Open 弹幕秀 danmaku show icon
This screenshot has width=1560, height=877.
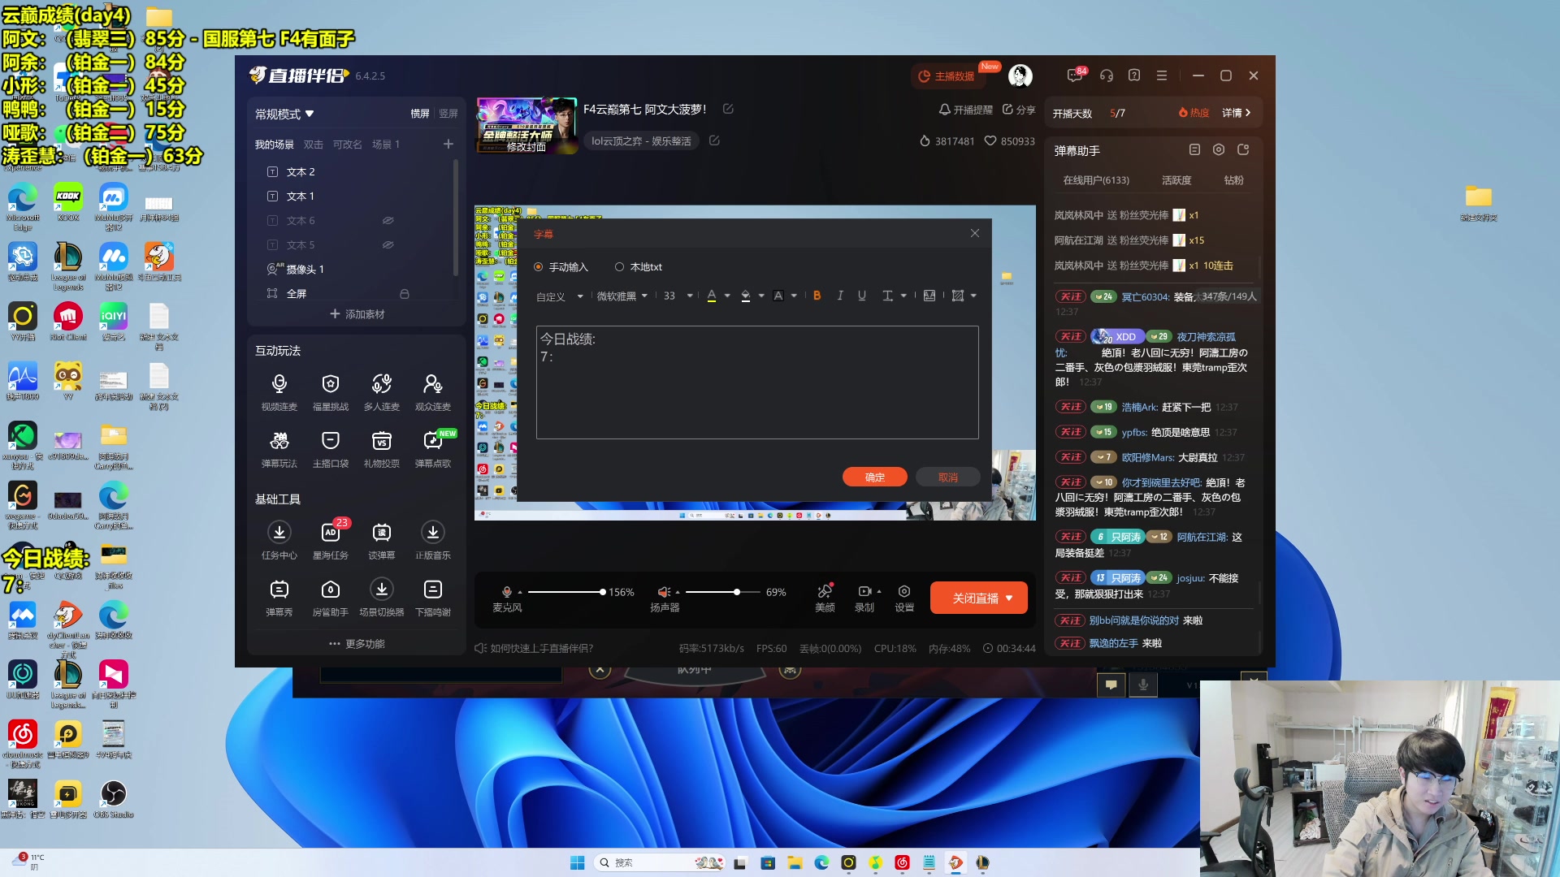click(279, 597)
